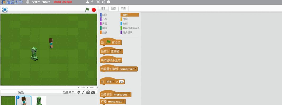The height and width of the screenshot is (105, 282).
Task: Switch to the 造型 tab
Action: [x=113, y=8]
